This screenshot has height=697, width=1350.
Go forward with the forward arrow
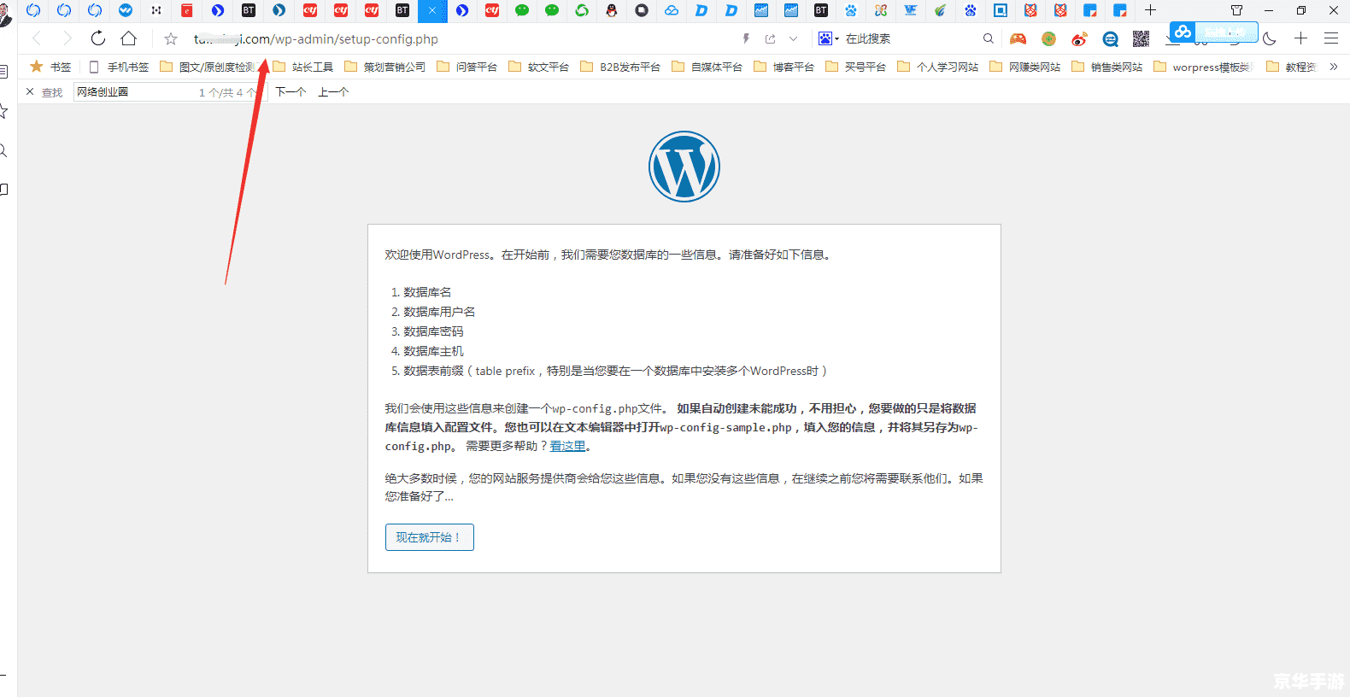67,38
